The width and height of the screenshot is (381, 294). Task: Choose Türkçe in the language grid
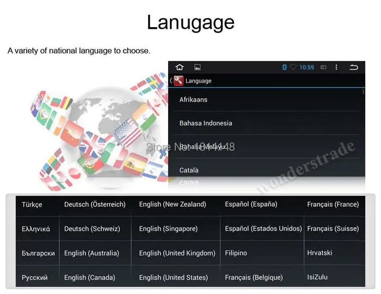(x=32, y=205)
